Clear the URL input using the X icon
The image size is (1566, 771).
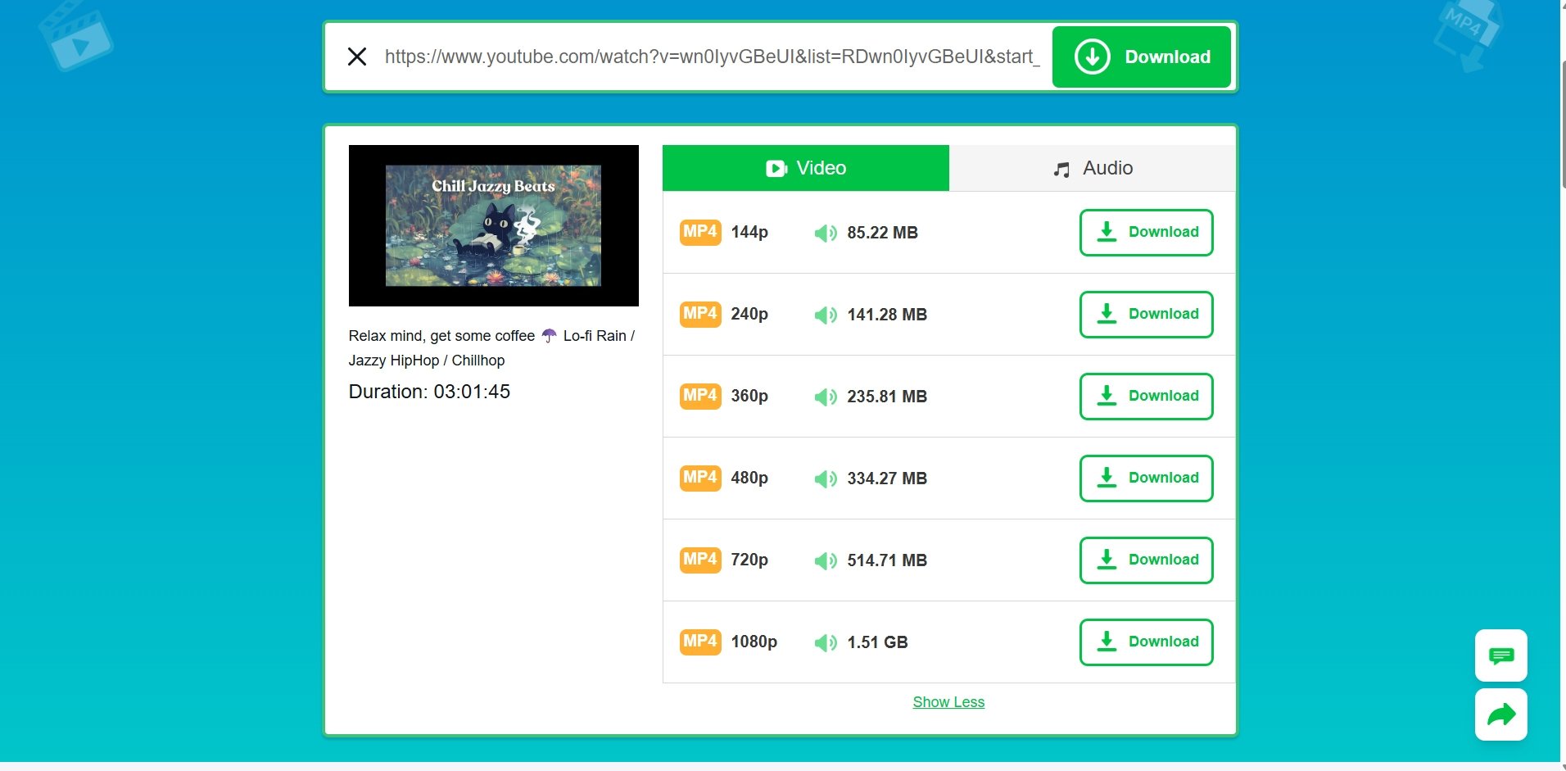point(356,57)
